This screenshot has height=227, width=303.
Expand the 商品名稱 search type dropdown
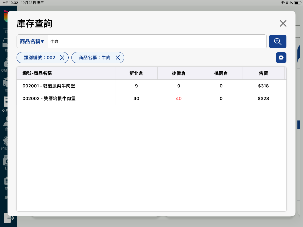click(x=32, y=41)
